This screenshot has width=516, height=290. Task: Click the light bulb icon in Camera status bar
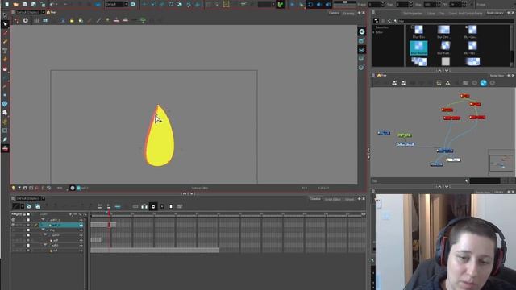[14, 188]
